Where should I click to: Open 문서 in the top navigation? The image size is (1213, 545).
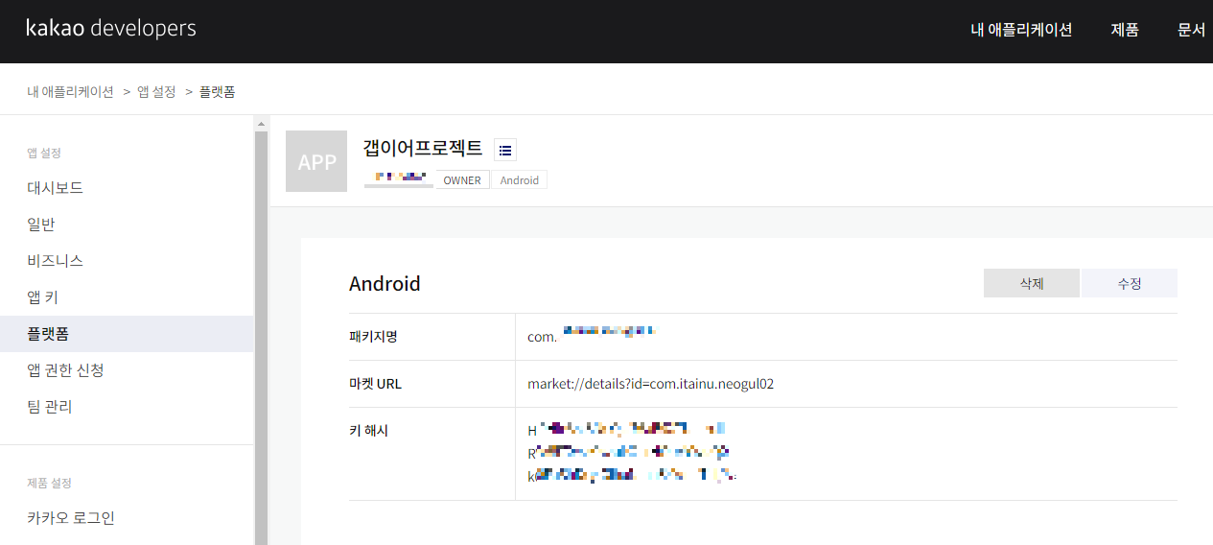point(1191,30)
